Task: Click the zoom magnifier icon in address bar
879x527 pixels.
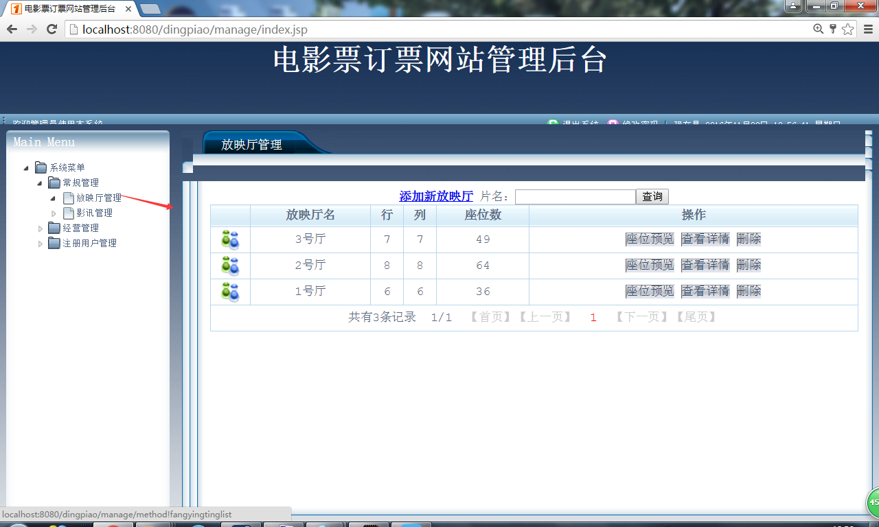Action: (818, 29)
